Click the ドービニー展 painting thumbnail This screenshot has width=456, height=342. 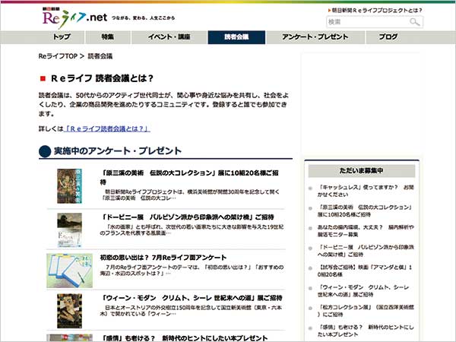tap(69, 226)
